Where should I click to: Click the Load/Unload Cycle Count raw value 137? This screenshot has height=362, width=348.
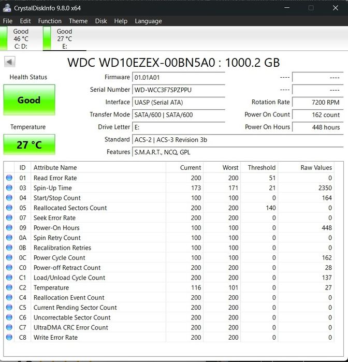point(327,277)
